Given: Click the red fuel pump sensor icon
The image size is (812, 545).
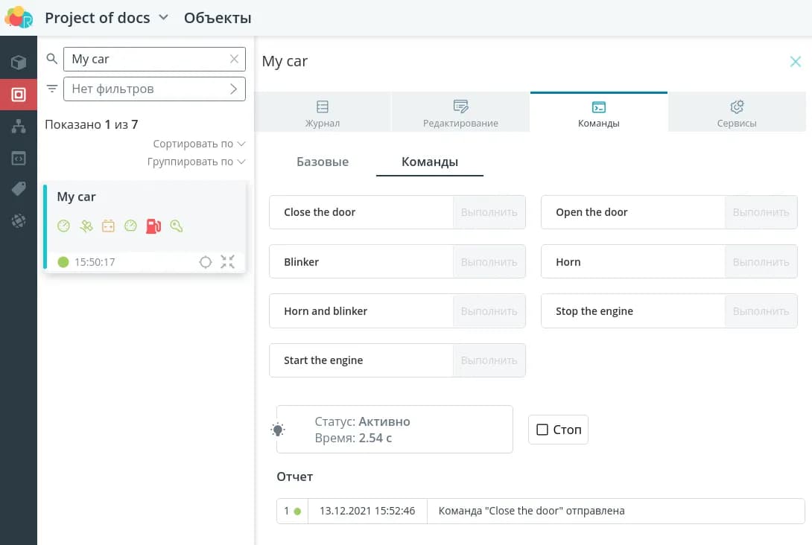Looking at the screenshot, I should (x=153, y=226).
